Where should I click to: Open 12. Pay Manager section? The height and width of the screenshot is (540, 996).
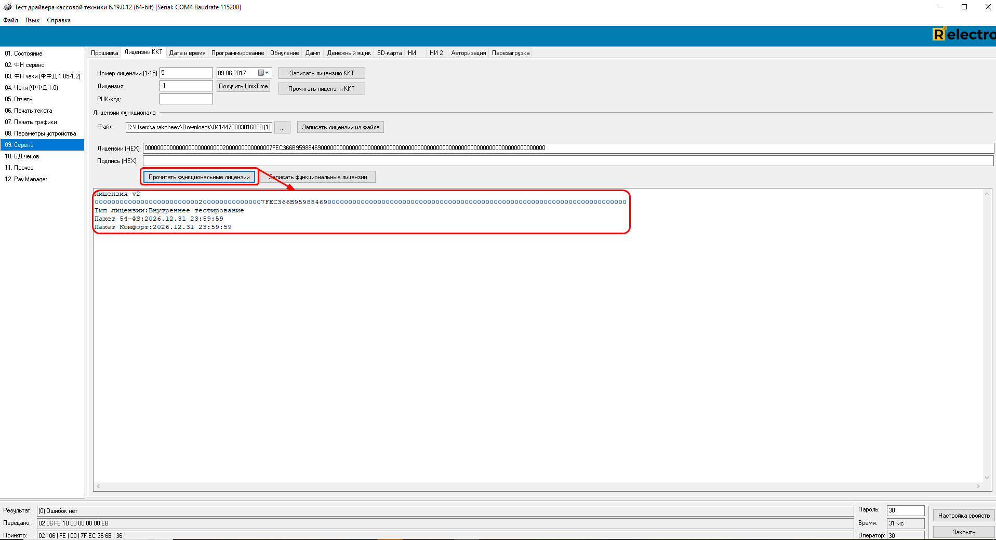[x=26, y=179]
